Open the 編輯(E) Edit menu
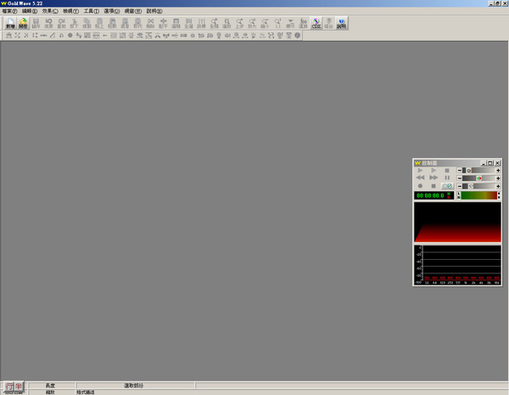 (30, 11)
